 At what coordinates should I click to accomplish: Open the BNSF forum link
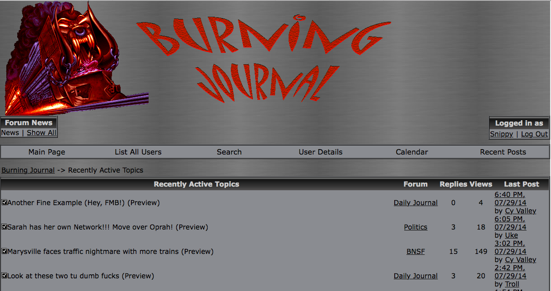point(416,252)
